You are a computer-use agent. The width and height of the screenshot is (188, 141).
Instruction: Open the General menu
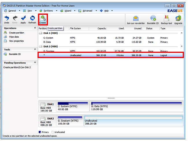coord(12,11)
